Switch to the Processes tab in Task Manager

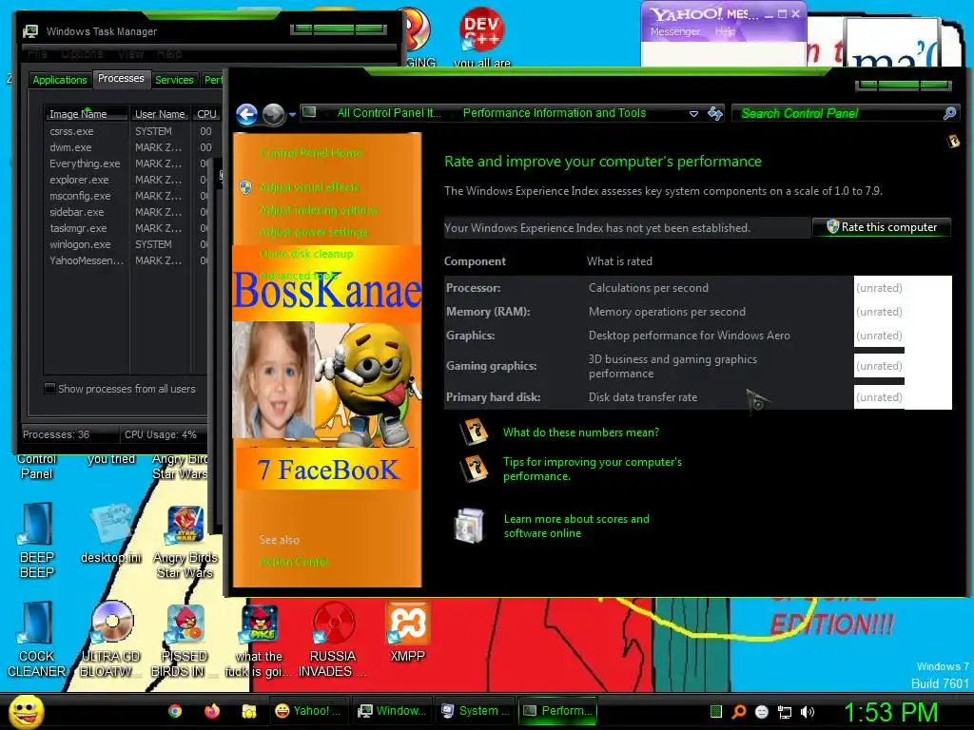[x=121, y=78]
